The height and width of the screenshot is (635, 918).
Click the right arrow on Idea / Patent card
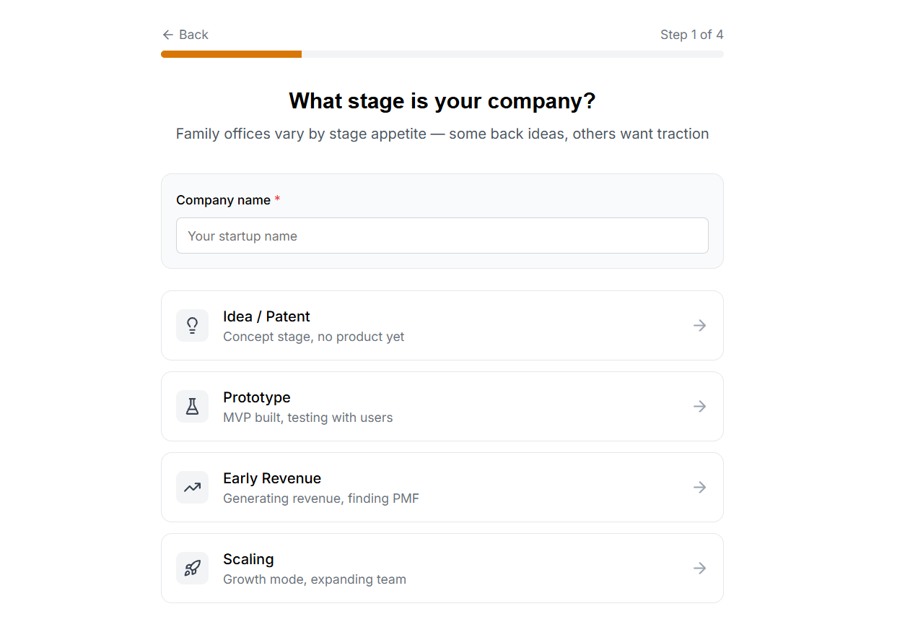tap(699, 326)
